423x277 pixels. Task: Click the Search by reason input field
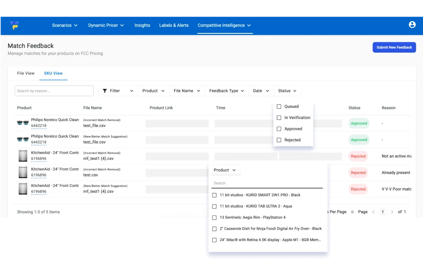(x=54, y=91)
